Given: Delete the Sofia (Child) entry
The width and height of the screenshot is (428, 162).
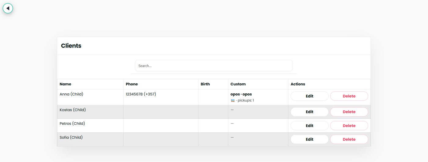Looking at the screenshot, I should [x=349, y=139].
